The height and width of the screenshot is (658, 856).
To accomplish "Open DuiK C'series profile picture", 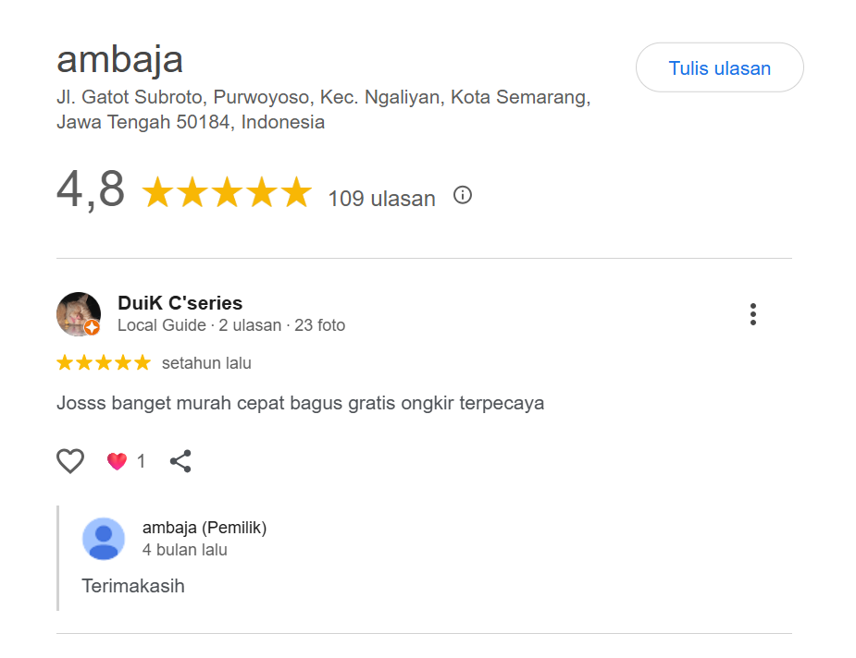I will coord(77,312).
